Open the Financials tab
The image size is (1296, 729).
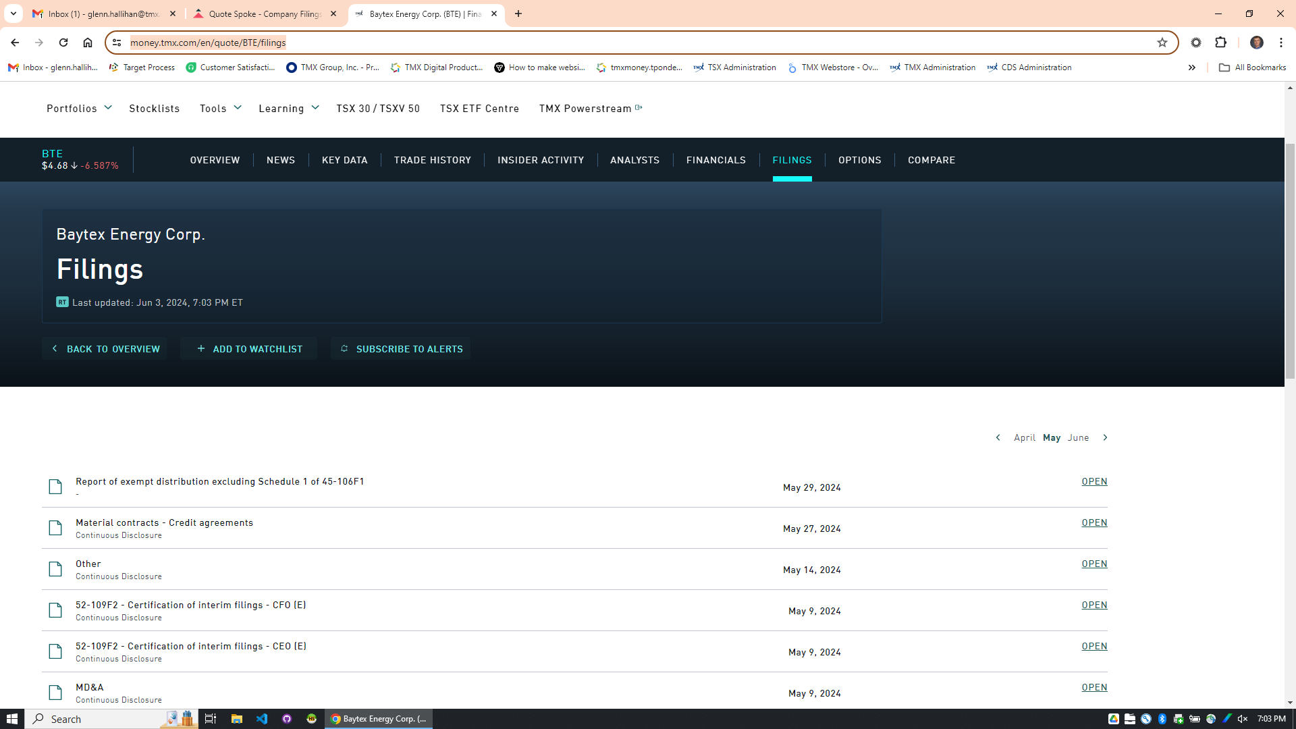(715, 160)
